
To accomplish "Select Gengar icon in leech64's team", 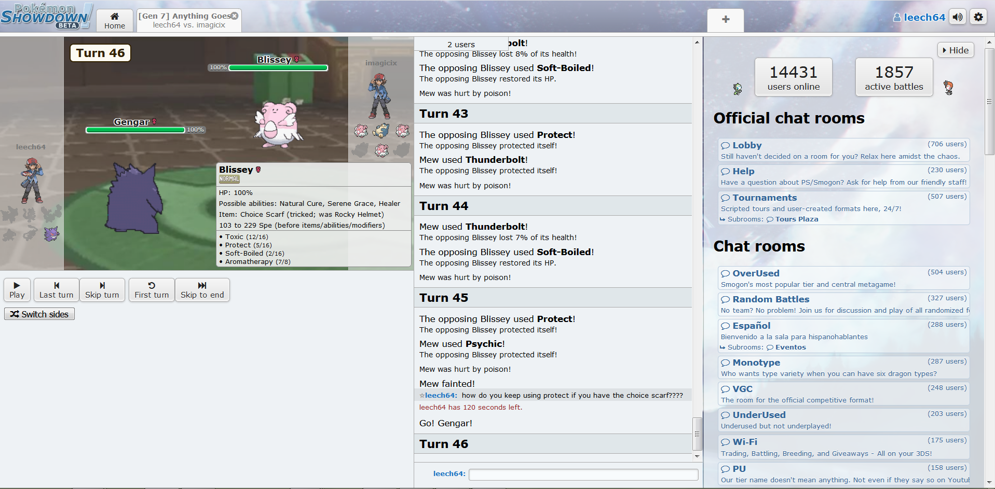I will (51, 234).
